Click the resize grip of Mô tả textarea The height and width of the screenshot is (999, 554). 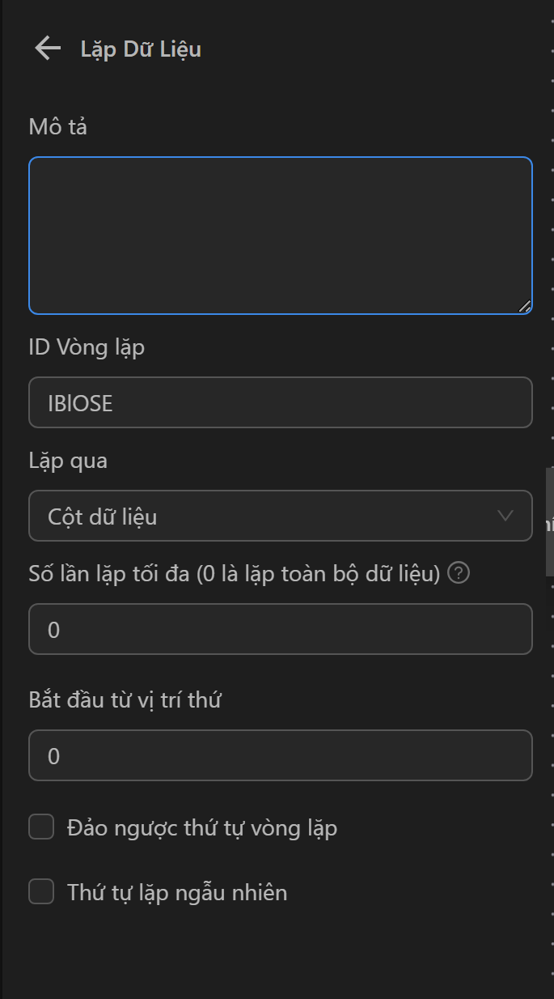524,306
